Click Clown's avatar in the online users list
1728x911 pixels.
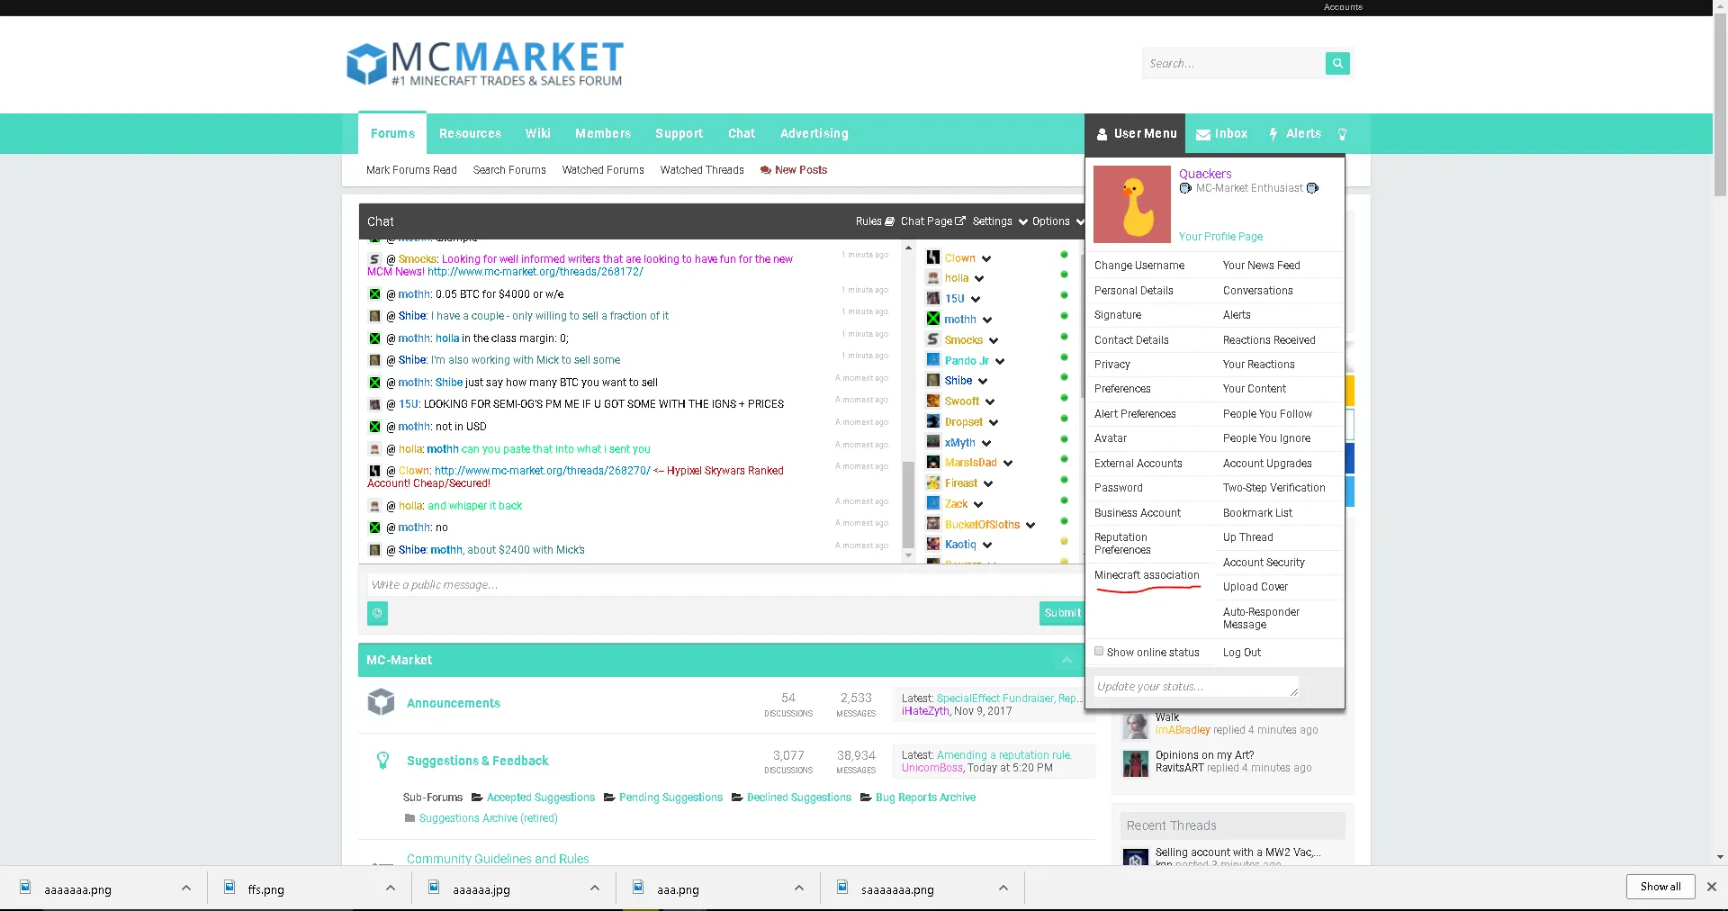pos(933,257)
